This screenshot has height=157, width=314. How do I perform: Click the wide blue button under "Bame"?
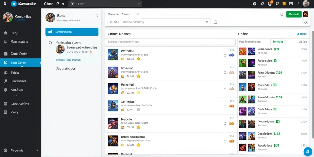72,32
